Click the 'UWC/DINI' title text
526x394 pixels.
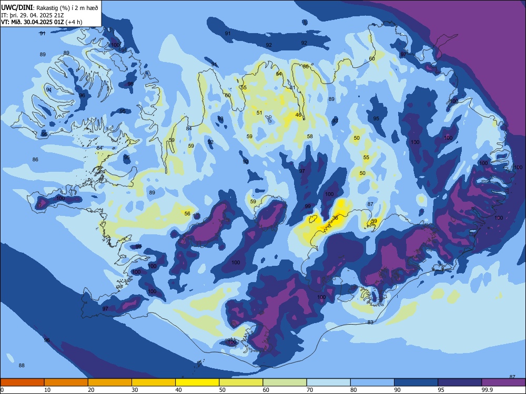[17, 8]
